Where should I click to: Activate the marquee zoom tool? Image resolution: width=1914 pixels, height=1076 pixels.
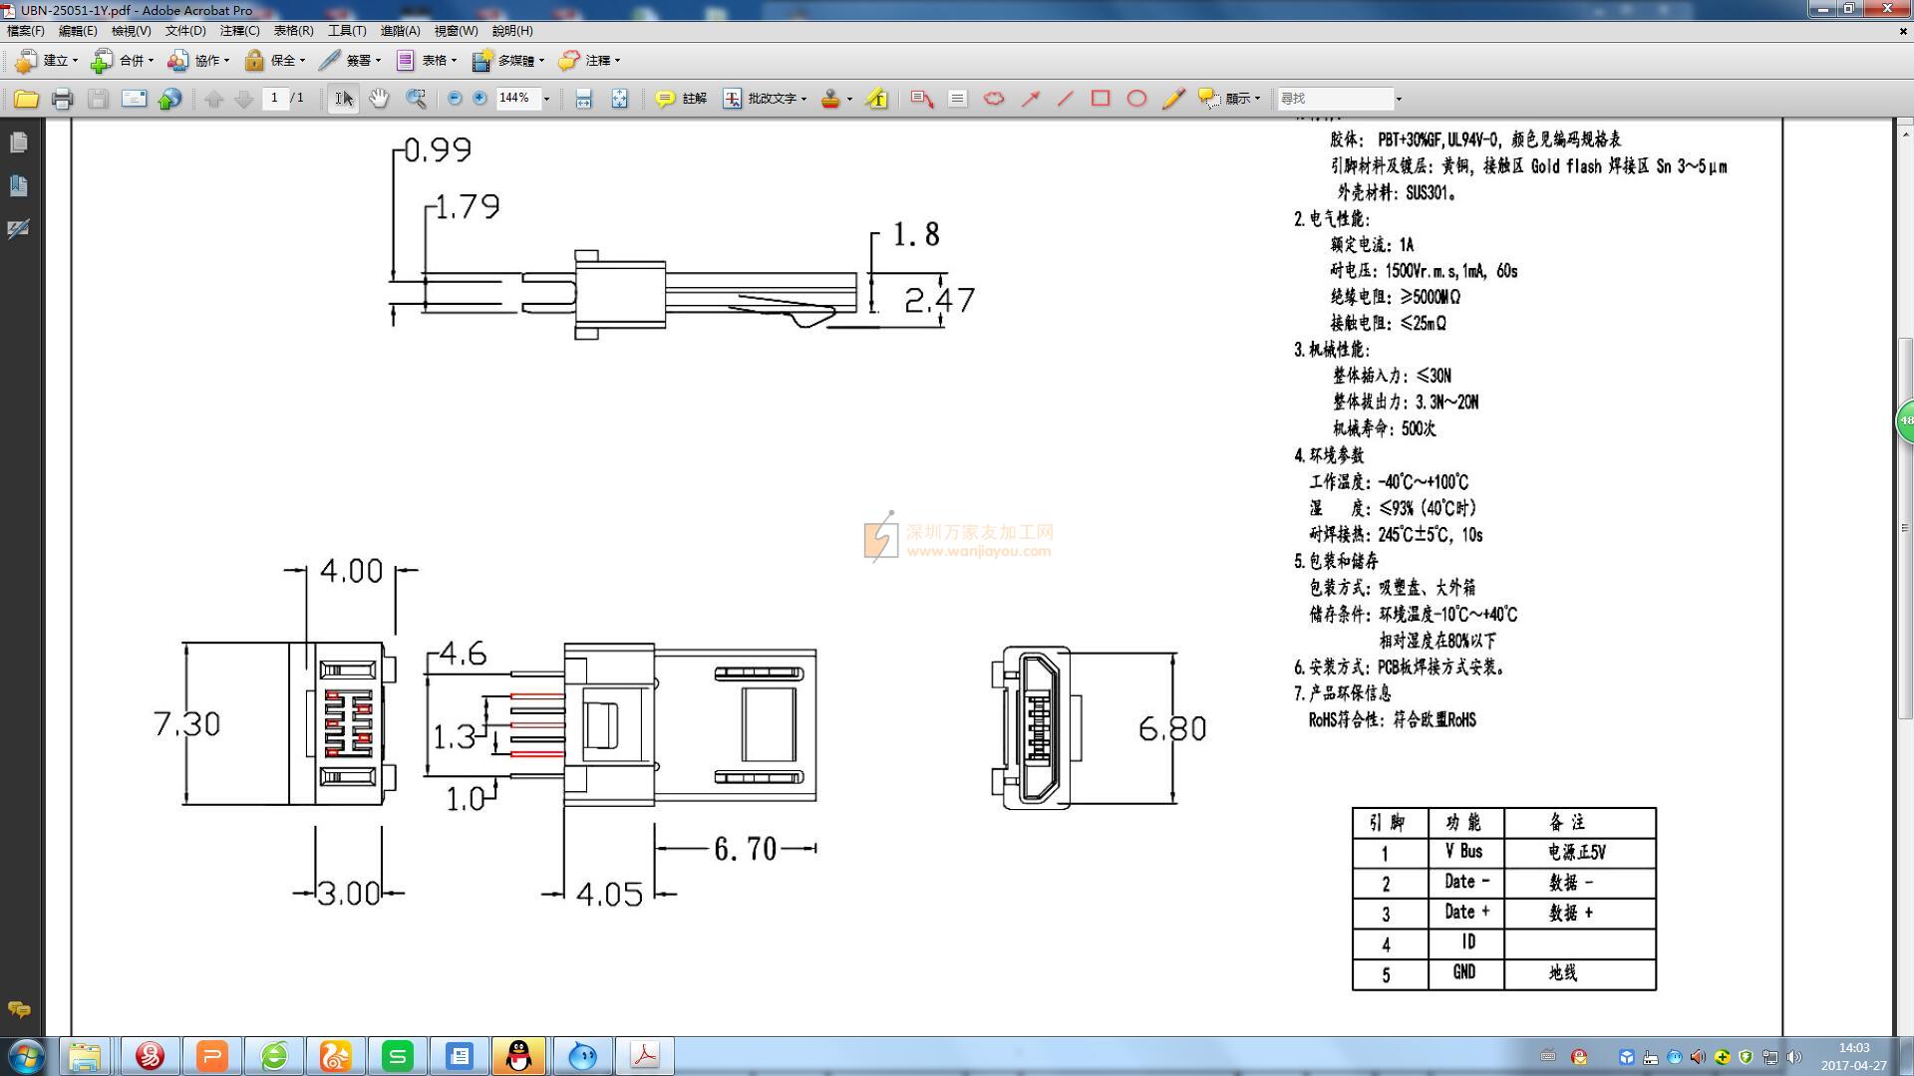tap(416, 98)
